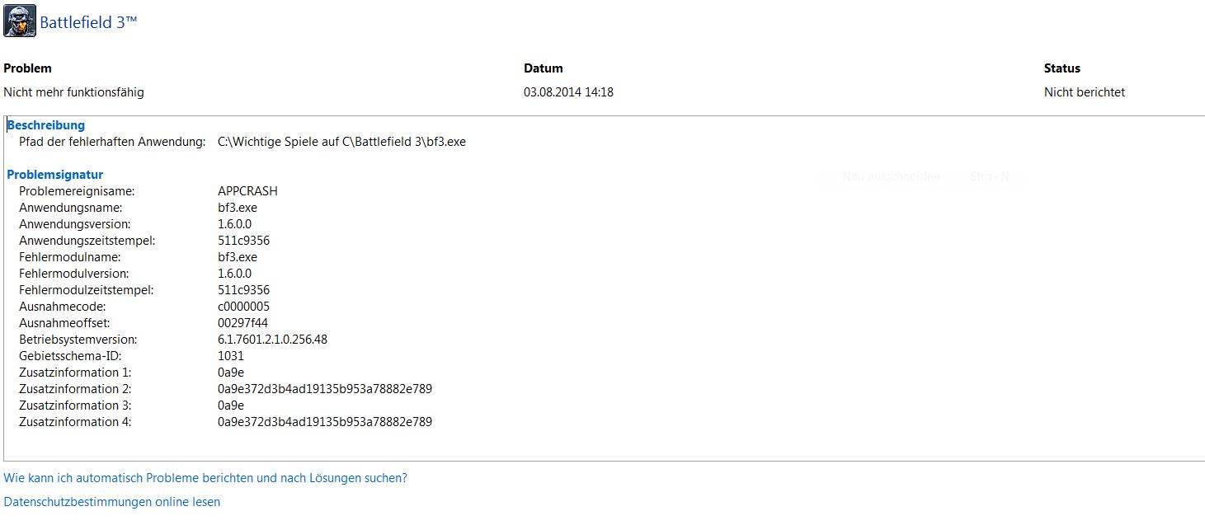Select exception code c0000005
1205x525 pixels.
(x=243, y=307)
